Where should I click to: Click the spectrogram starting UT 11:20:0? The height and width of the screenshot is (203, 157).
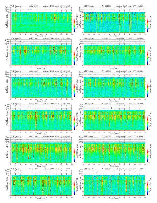point(41,185)
